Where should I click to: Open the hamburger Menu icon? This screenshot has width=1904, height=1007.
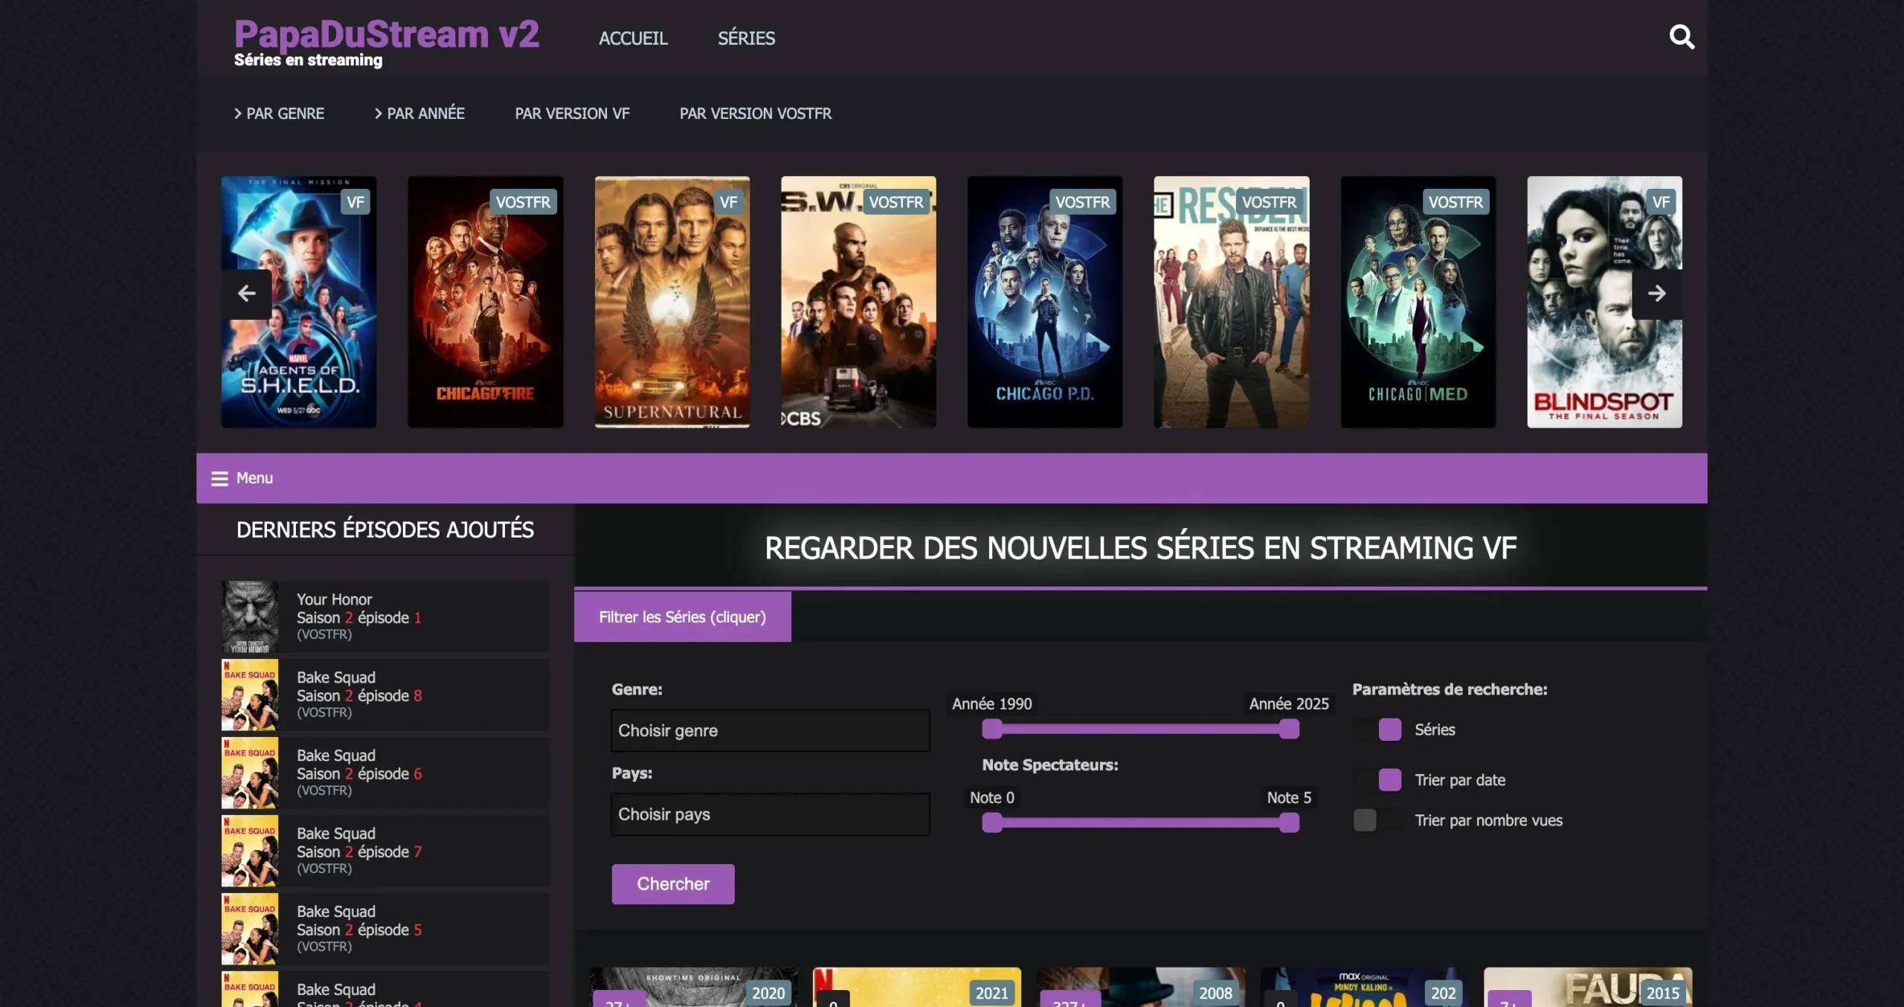click(219, 478)
